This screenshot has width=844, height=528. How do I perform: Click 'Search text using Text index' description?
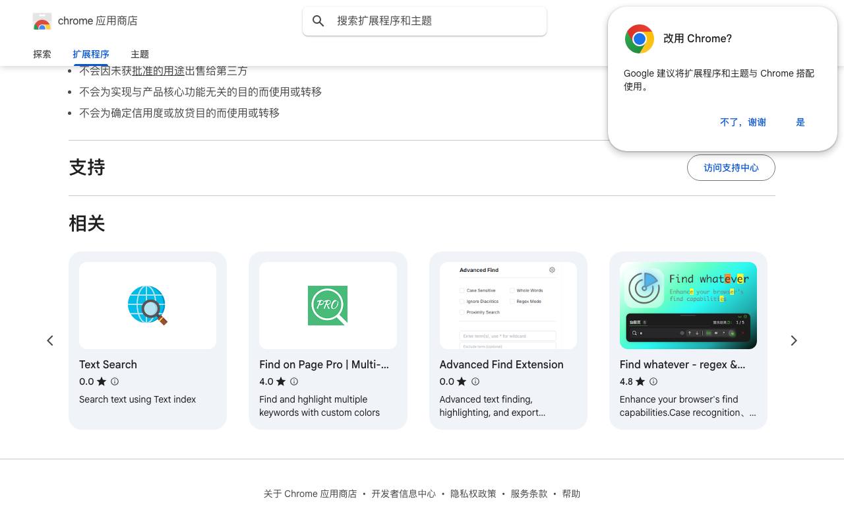137,399
